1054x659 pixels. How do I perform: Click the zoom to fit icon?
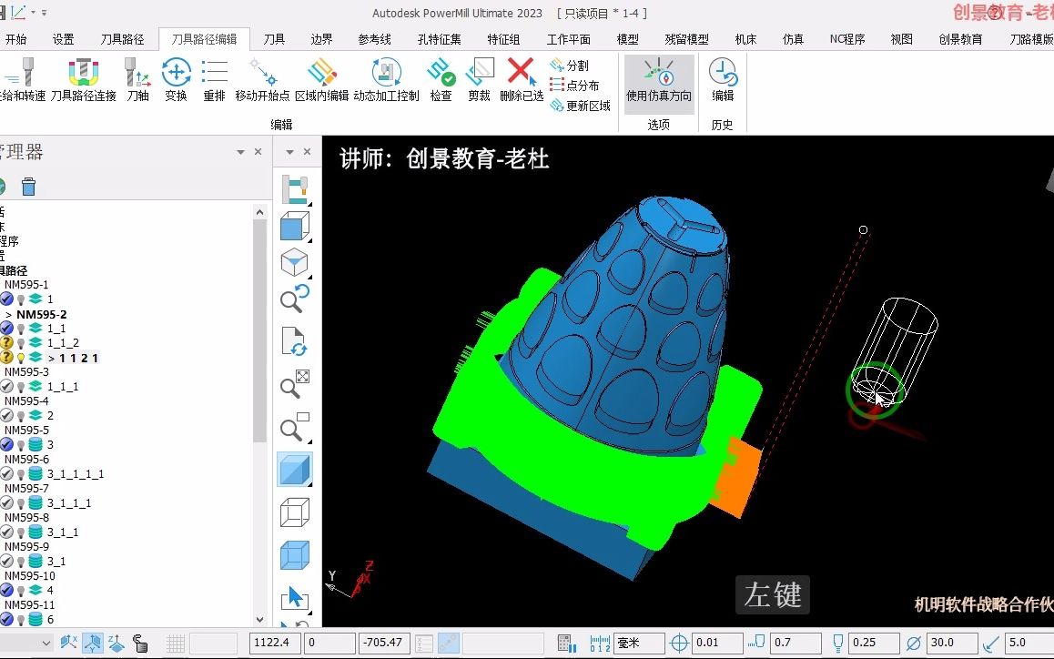pos(294,384)
